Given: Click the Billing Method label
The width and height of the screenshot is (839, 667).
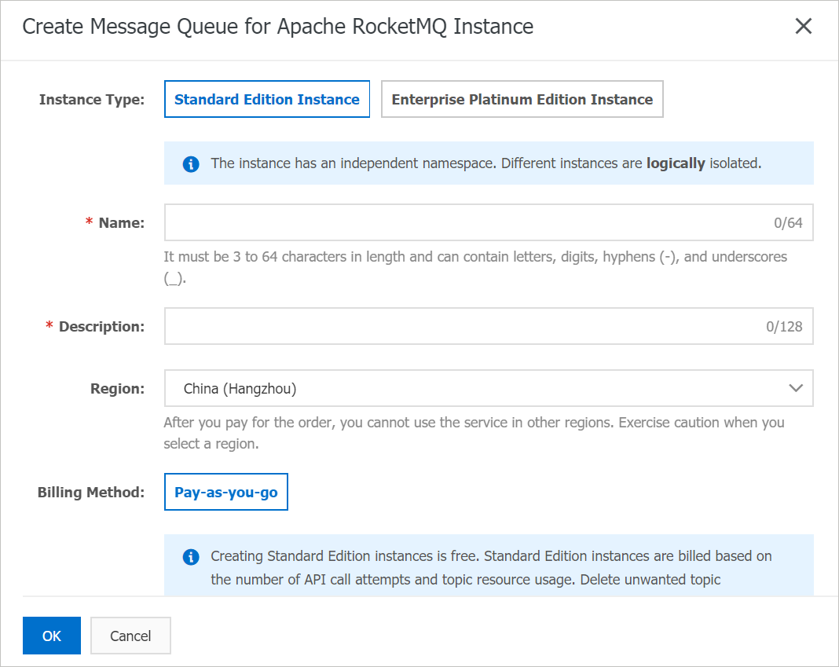Looking at the screenshot, I should tap(91, 493).
